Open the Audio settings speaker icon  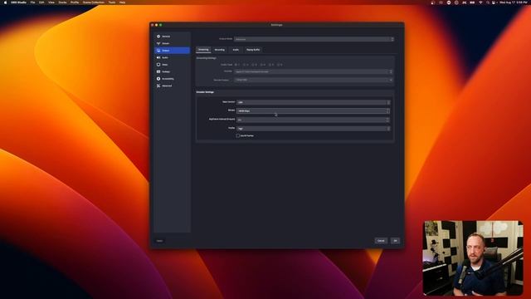click(x=158, y=57)
